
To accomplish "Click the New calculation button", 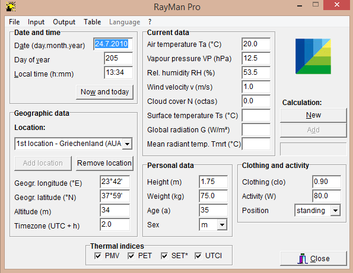I will click(313, 115).
